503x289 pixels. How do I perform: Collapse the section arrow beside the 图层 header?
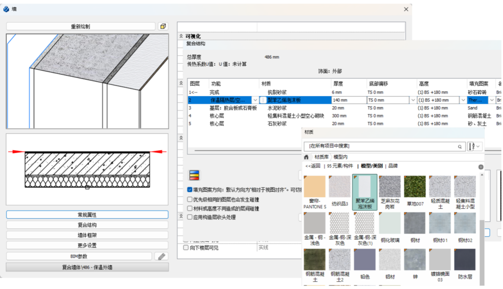pyautogui.click(x=181, y=83)
